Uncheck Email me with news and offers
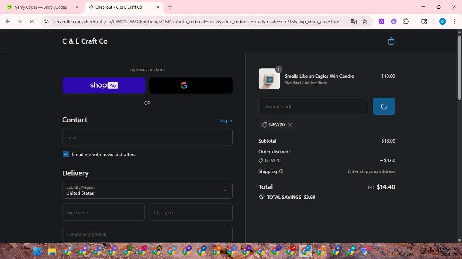The height and width of the screenshot is (259, 462). click(x=66, y=154)
